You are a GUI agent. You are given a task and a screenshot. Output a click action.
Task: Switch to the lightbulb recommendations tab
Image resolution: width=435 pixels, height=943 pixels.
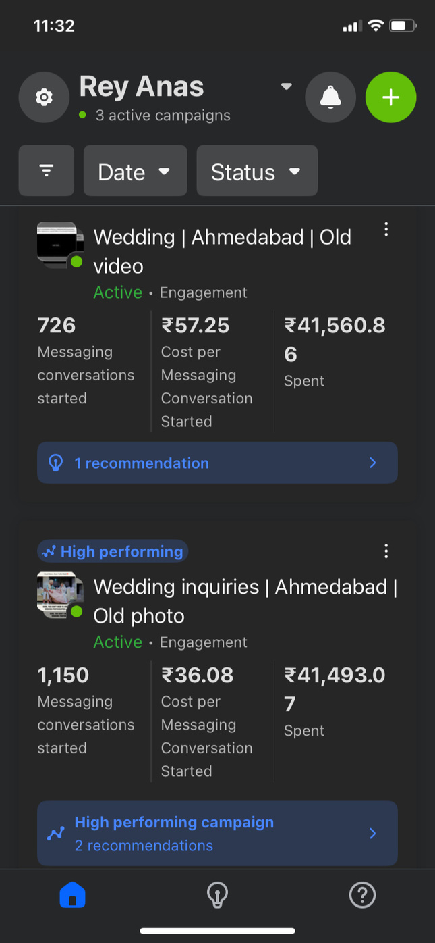[217, 896]
